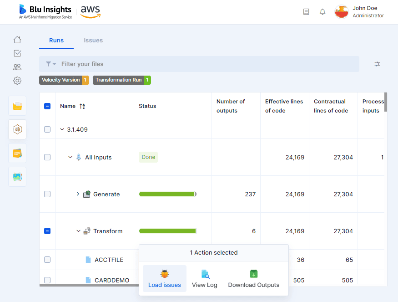Viewport: 398px width, 302px height.
Task: Select the Runs tab
Action: click(56, 41)
